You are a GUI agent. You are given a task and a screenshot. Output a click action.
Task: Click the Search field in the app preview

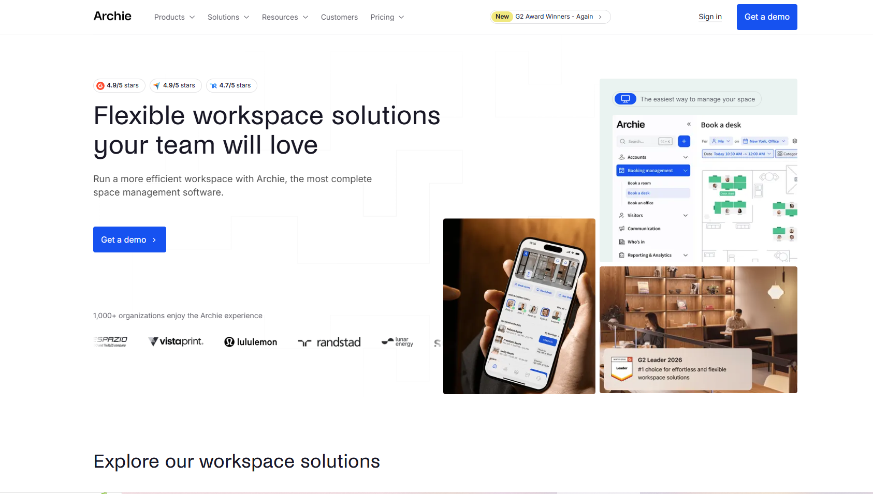645,141
